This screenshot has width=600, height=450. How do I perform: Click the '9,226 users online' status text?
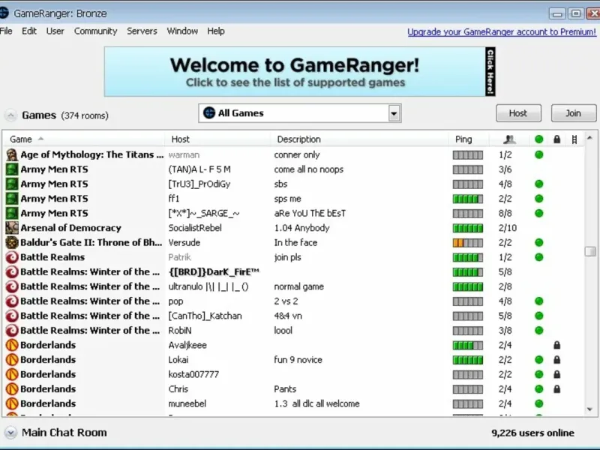[x=532, y=433]
